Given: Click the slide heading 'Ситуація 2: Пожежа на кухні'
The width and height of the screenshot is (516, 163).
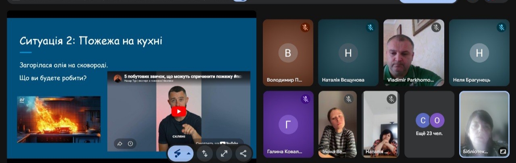Looking at the screenshot, I should [x=91, y=41].
